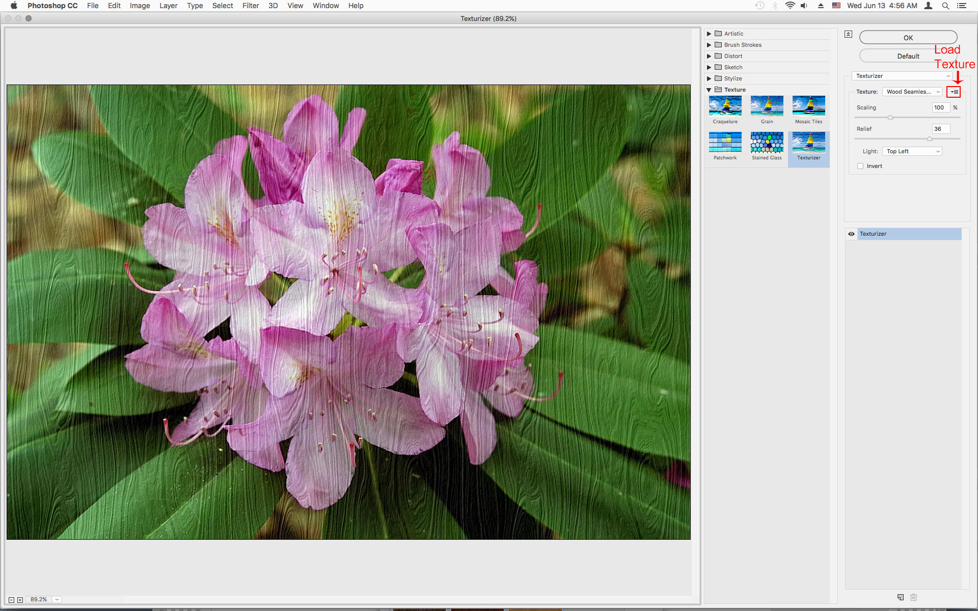Screen dimensions: 978x611
Task: Click the Relief slider handle
Action: 929,138
